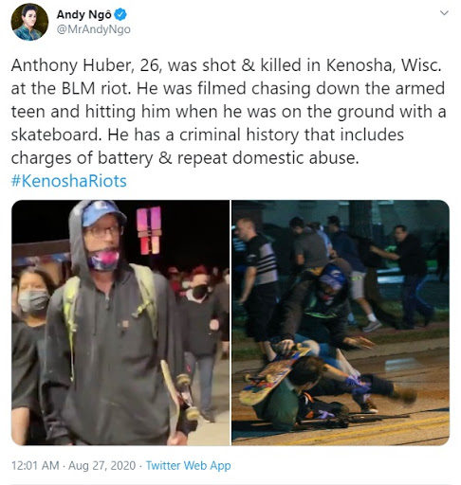Open the Twitter Web App source link
Image resolution: width=461 pixels, height=485 pixels.
point(188,465)
